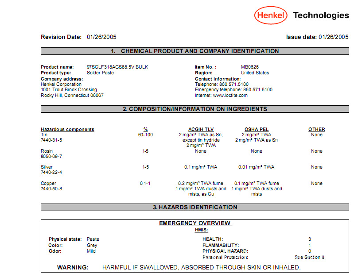
Task: Click the 'Silver' component name
Action: click(47, 167)
